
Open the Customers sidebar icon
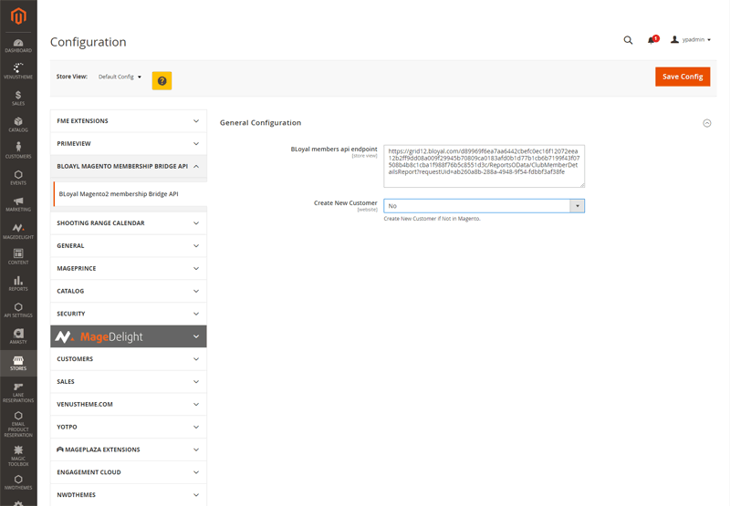[x=18, y=150]
